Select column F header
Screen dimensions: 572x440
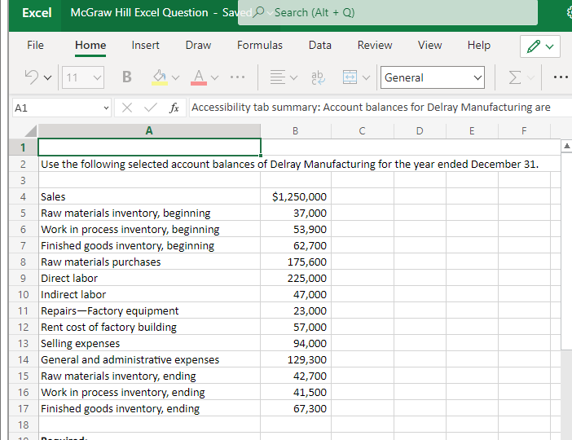(x=524, y=131)
